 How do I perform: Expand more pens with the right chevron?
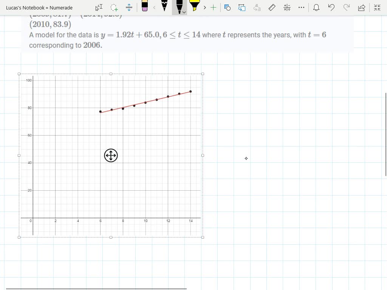(x=204, y=8)
